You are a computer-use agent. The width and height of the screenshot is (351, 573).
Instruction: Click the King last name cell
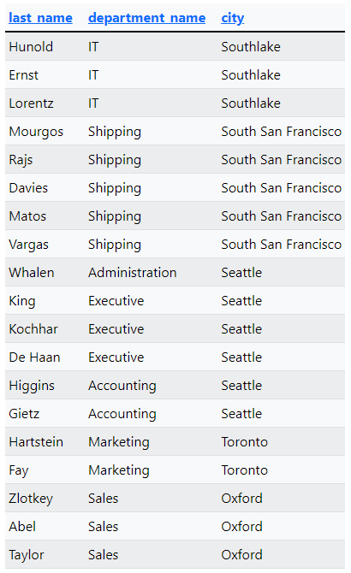[22, 301]
